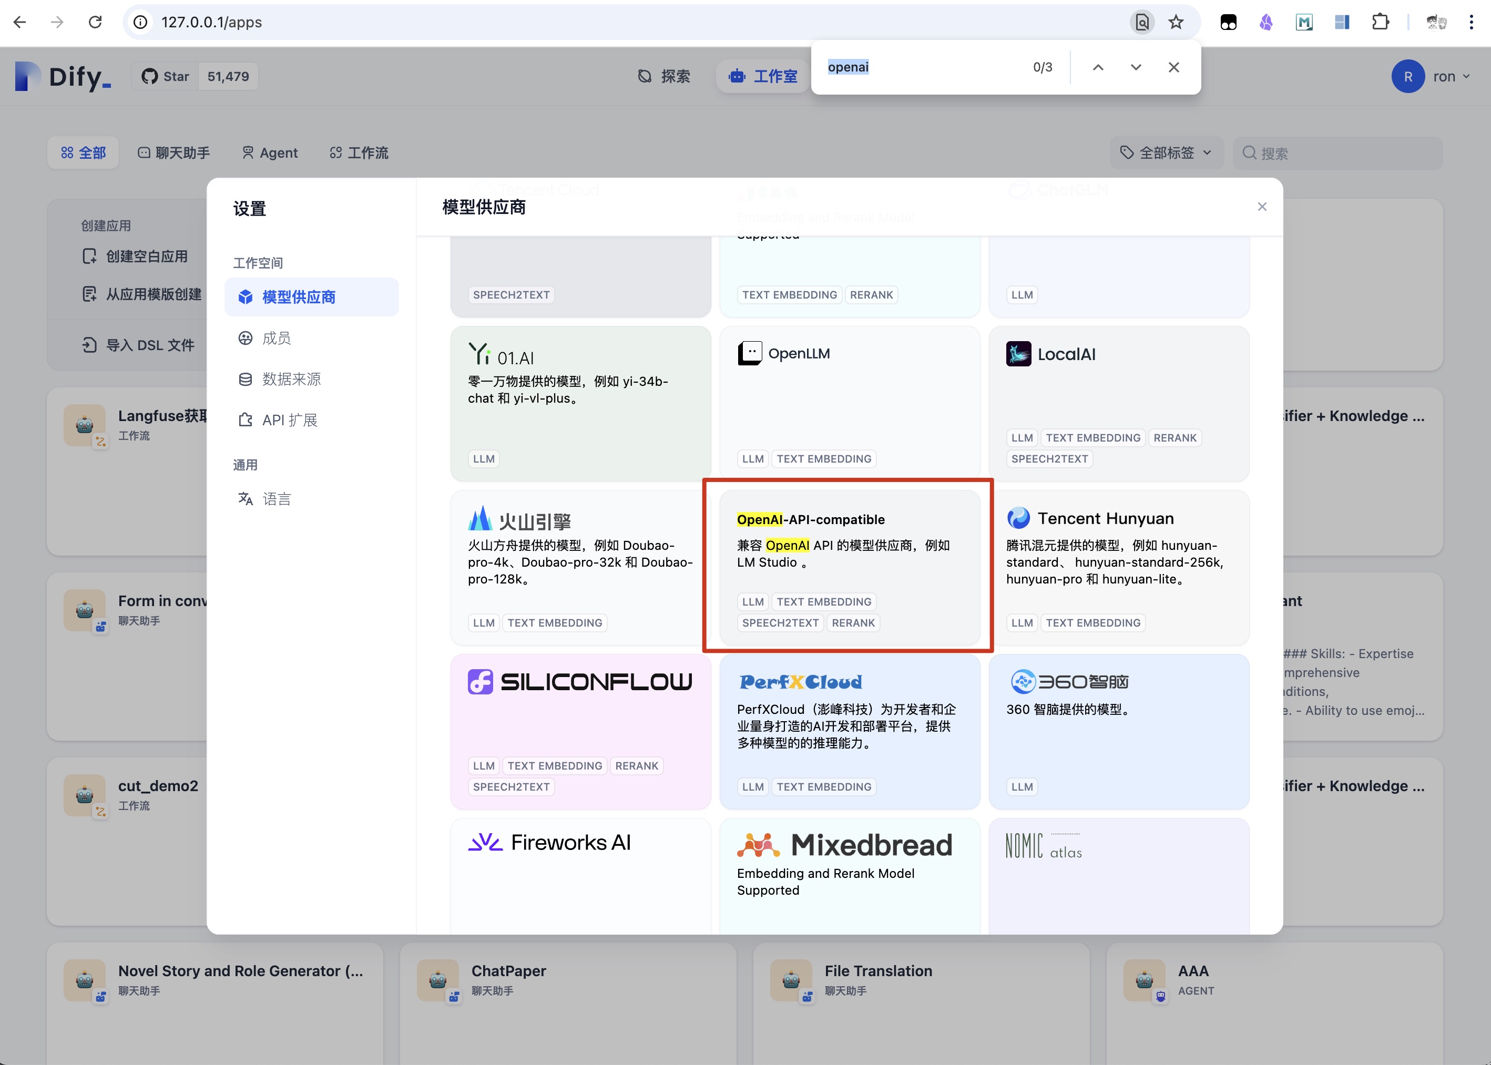Open the browser extensions puzzle icon
Viewport: 1491px width, 1065px height.
tap(1380, 22)
